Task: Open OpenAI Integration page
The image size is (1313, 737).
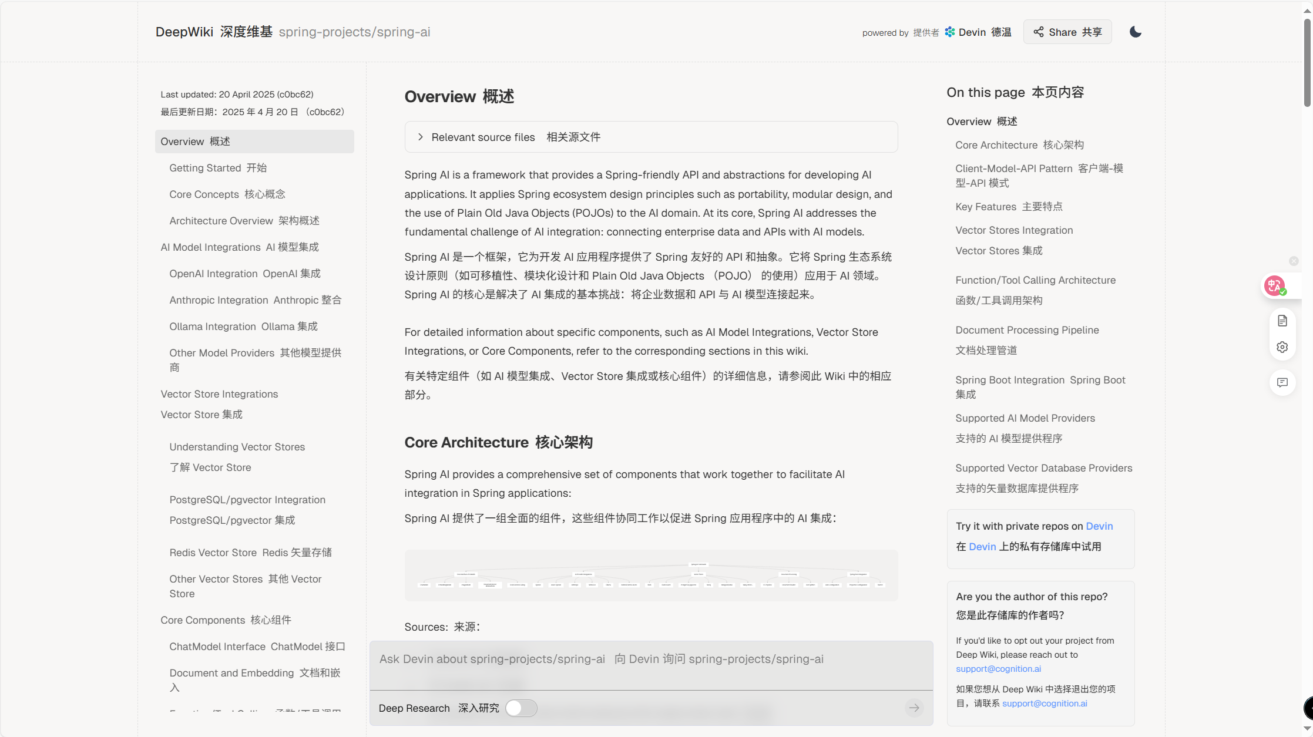Action: pos(245,274)
